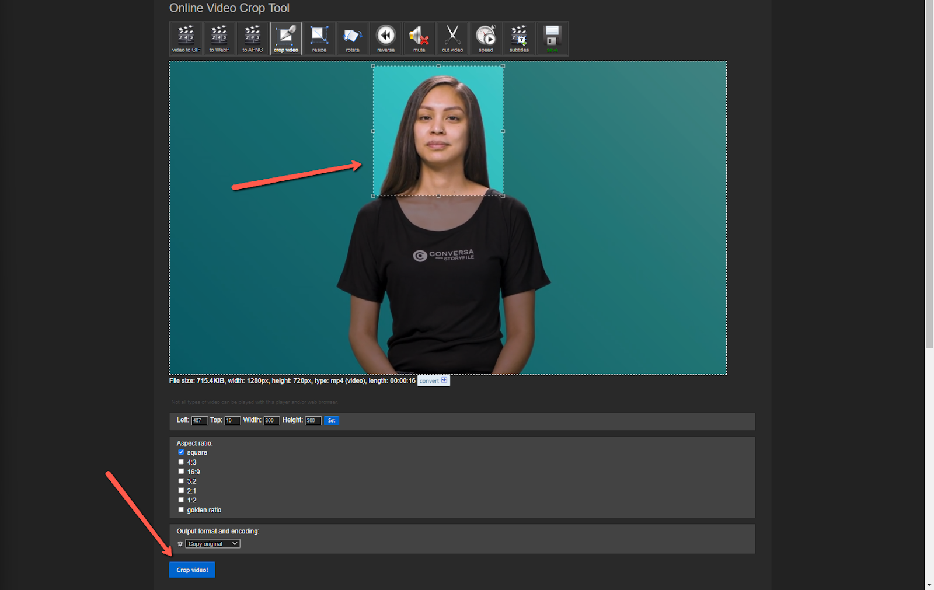This screenshot has height=590, width=934.
Task: Open the subtitles tool
Action: click(x=519, y=39)
